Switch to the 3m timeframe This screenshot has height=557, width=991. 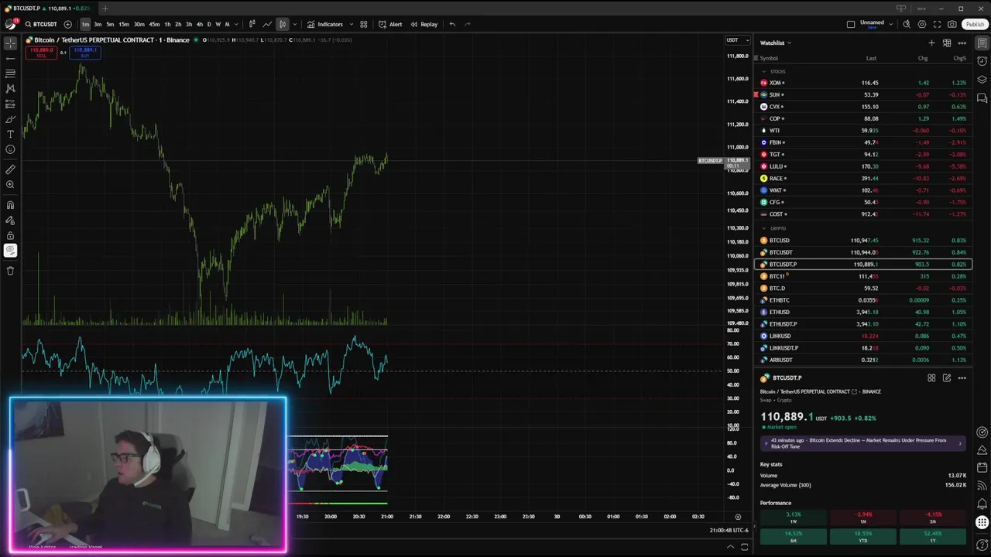(x=98, y=24)
